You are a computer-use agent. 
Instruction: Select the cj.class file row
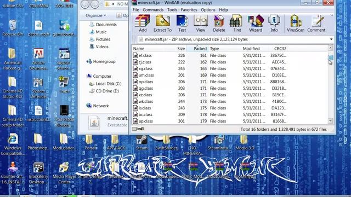point(210,62)
